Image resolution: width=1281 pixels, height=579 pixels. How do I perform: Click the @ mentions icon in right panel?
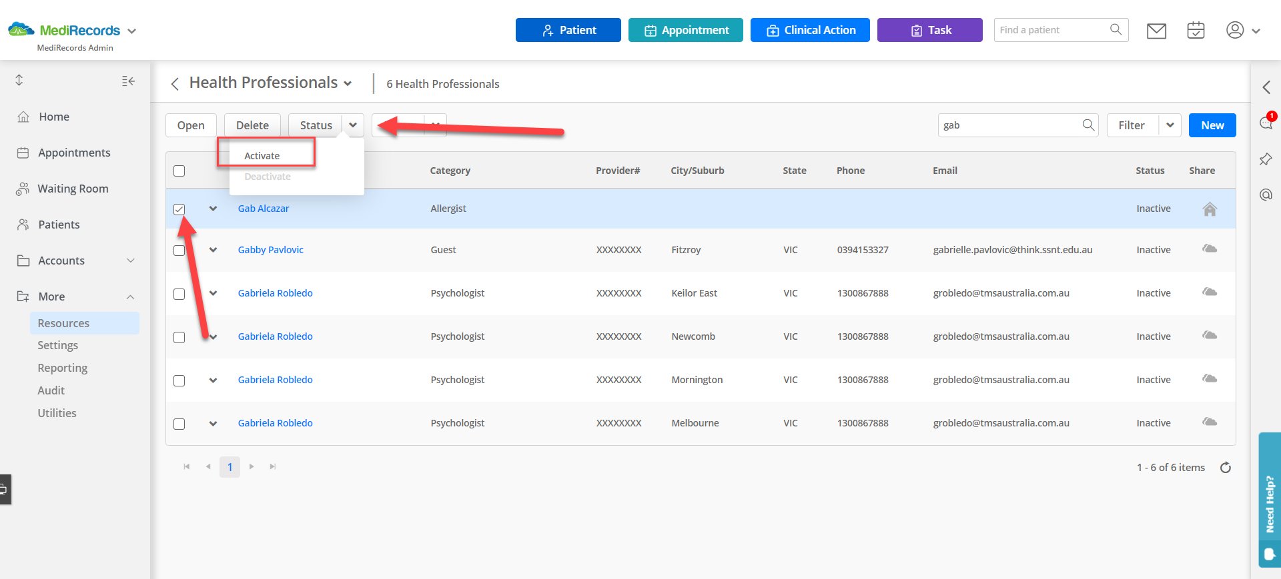click(x=1266, y=195)
